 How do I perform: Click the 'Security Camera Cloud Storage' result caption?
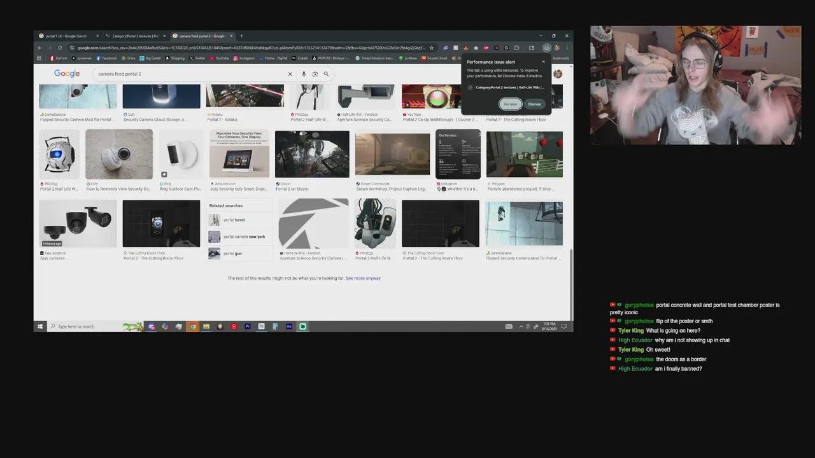click(155, 119)
